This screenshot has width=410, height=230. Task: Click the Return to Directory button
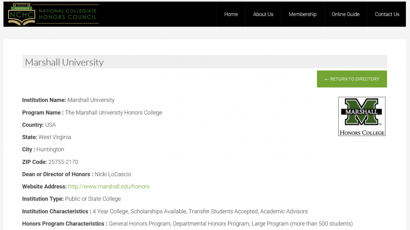click(352, 79)
